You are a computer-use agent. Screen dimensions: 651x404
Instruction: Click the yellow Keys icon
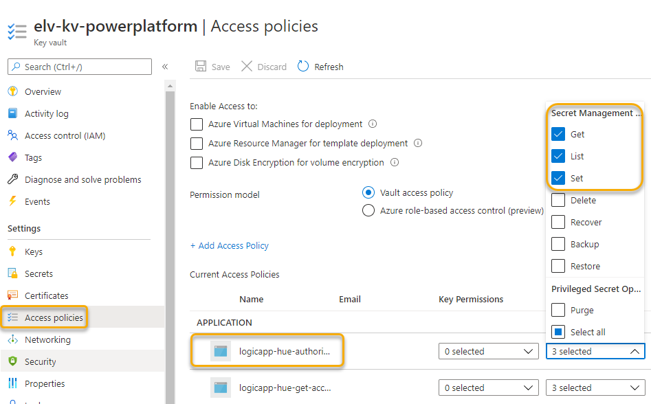pyautogui.click(x=13, y=251)
